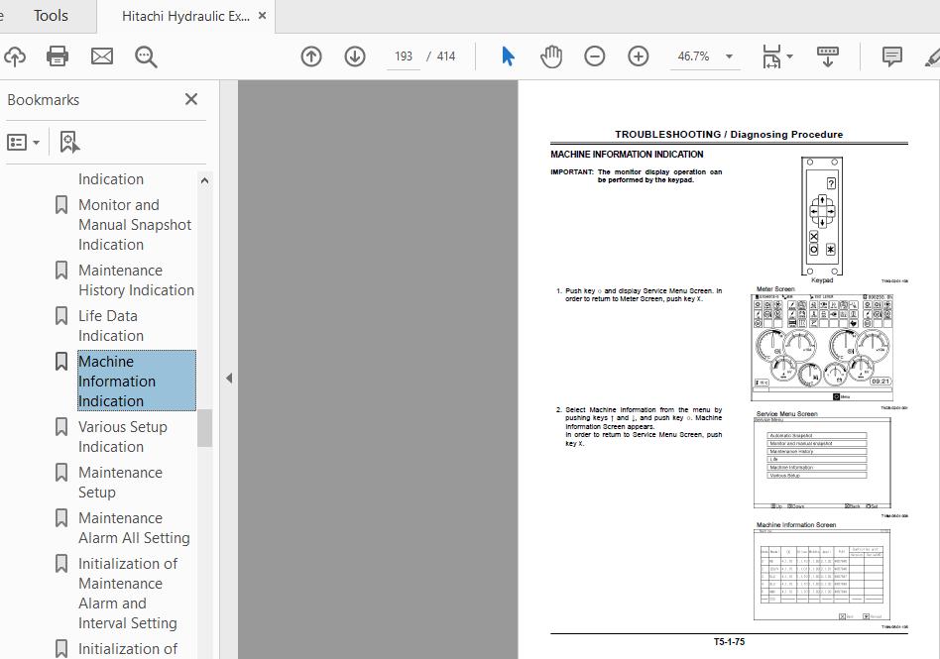Click the Service Menu Screen illustration
This screenshot has width=940, height=659.
click(822, 463)
